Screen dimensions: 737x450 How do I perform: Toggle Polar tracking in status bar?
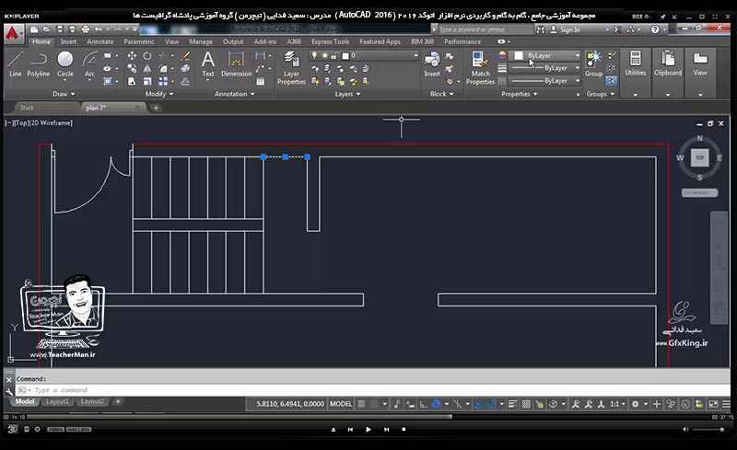[436, 403]
